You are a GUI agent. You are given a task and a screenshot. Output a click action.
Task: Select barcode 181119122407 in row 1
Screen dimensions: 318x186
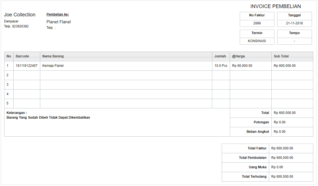[27, 66]
